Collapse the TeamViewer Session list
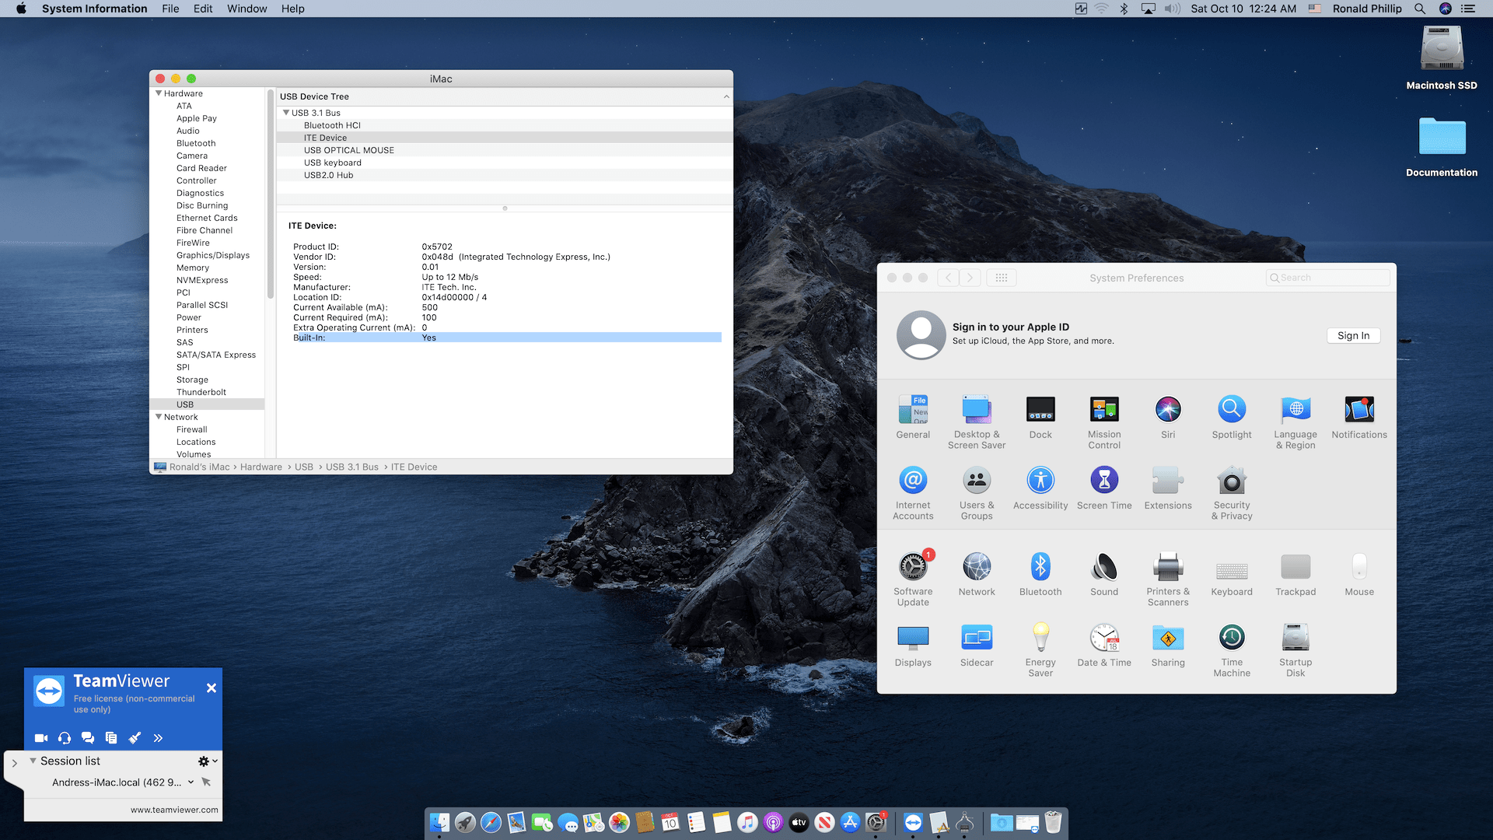Image resolution: width=1493 pixels, height=840 pixels. 33,761
